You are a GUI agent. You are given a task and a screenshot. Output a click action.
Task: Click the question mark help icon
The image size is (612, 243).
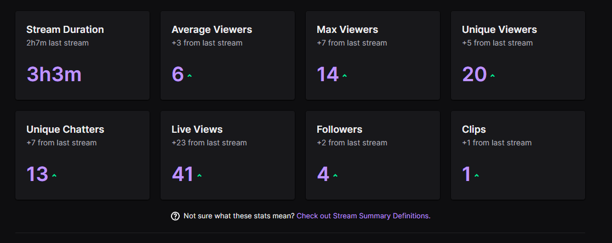(175, 216)
